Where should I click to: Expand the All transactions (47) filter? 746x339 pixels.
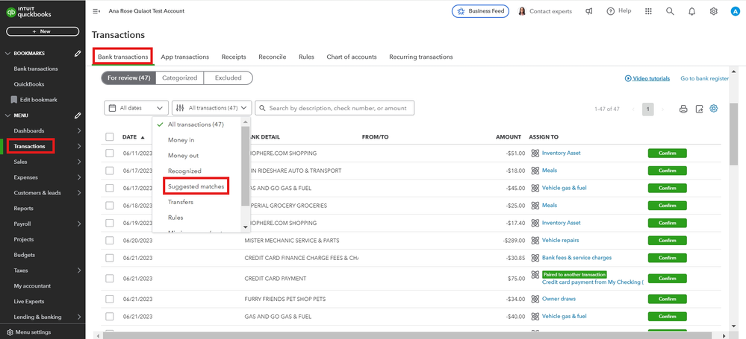click(x=211, y=108)
